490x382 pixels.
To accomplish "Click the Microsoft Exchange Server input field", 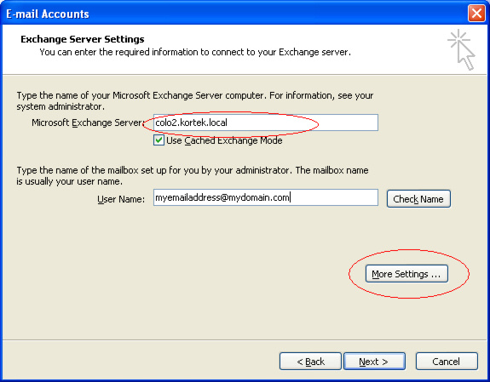I will pos(266,123).
